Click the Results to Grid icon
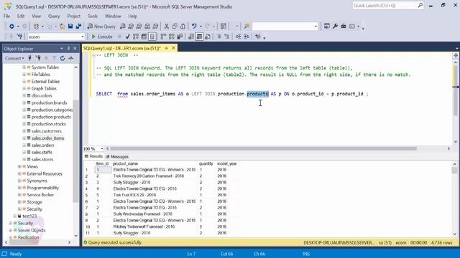Viewport: 460px width, 258px height. [199, 37]
